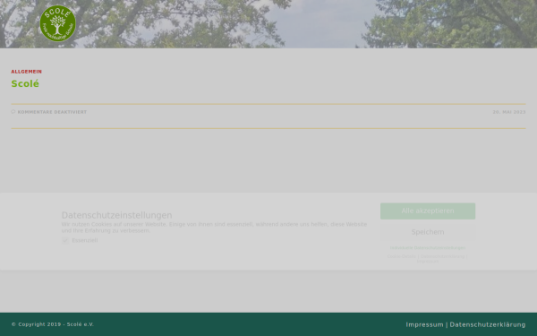Accept all cookies with Alle akzeptieren
Viewport: 537px width, 336px height.
[x=428, y=211]
